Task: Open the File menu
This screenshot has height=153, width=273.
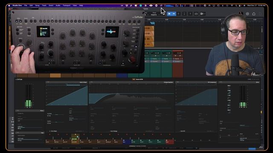Action: [x=26, y=6]
